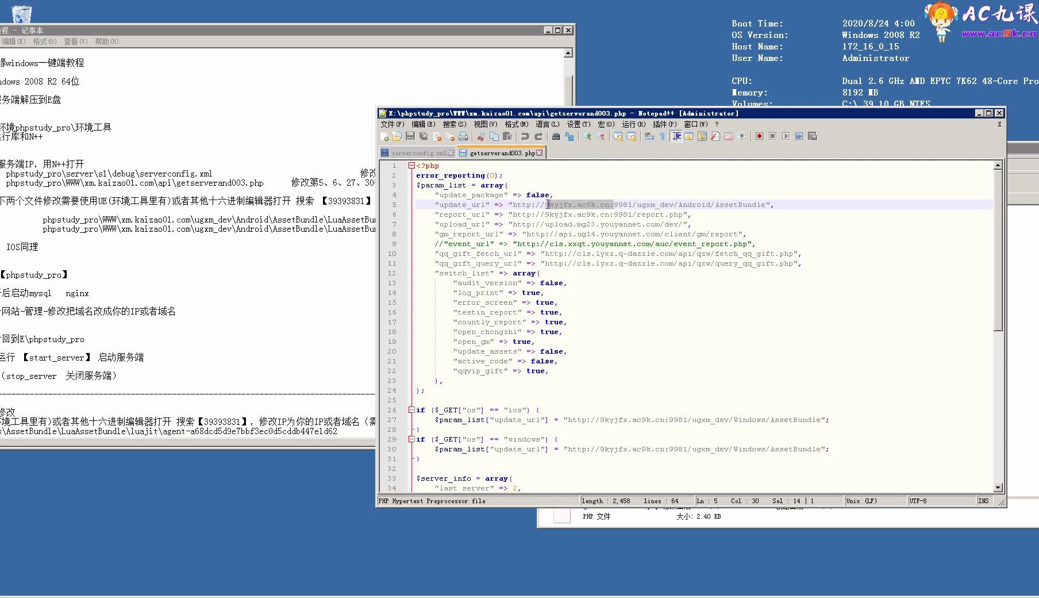Click the Zoom in icon
The width and height of the screenshot is (1039, 598).
tap(587, 136)
